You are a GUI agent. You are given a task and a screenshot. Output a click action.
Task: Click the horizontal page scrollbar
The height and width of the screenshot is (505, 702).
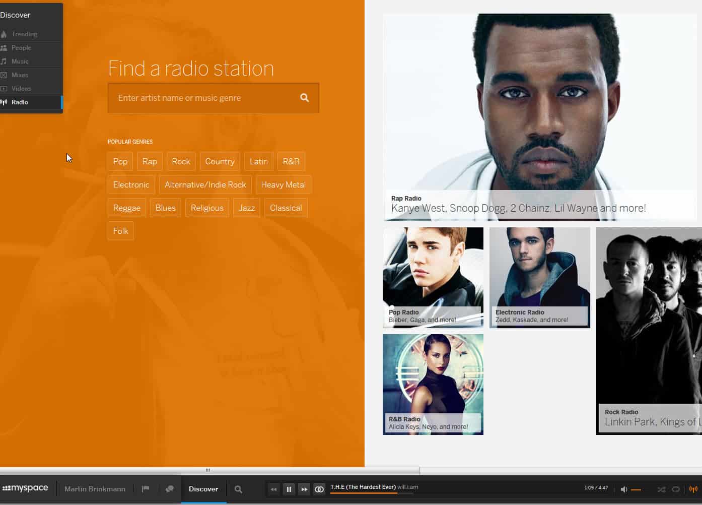(x=209, y=470)
